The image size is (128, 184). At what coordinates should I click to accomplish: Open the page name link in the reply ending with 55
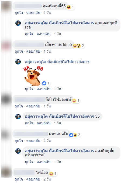(59, 116)
